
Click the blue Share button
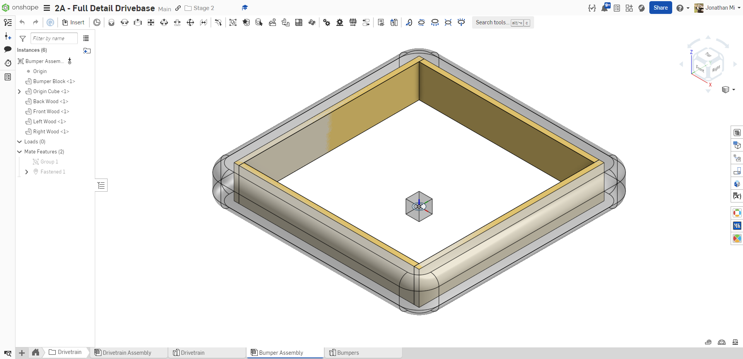(660, 8)
